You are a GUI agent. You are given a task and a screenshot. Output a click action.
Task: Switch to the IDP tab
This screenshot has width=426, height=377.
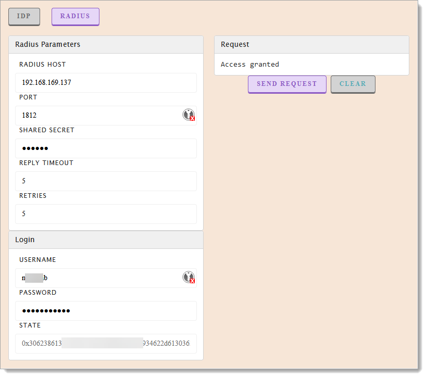[24, 16]
